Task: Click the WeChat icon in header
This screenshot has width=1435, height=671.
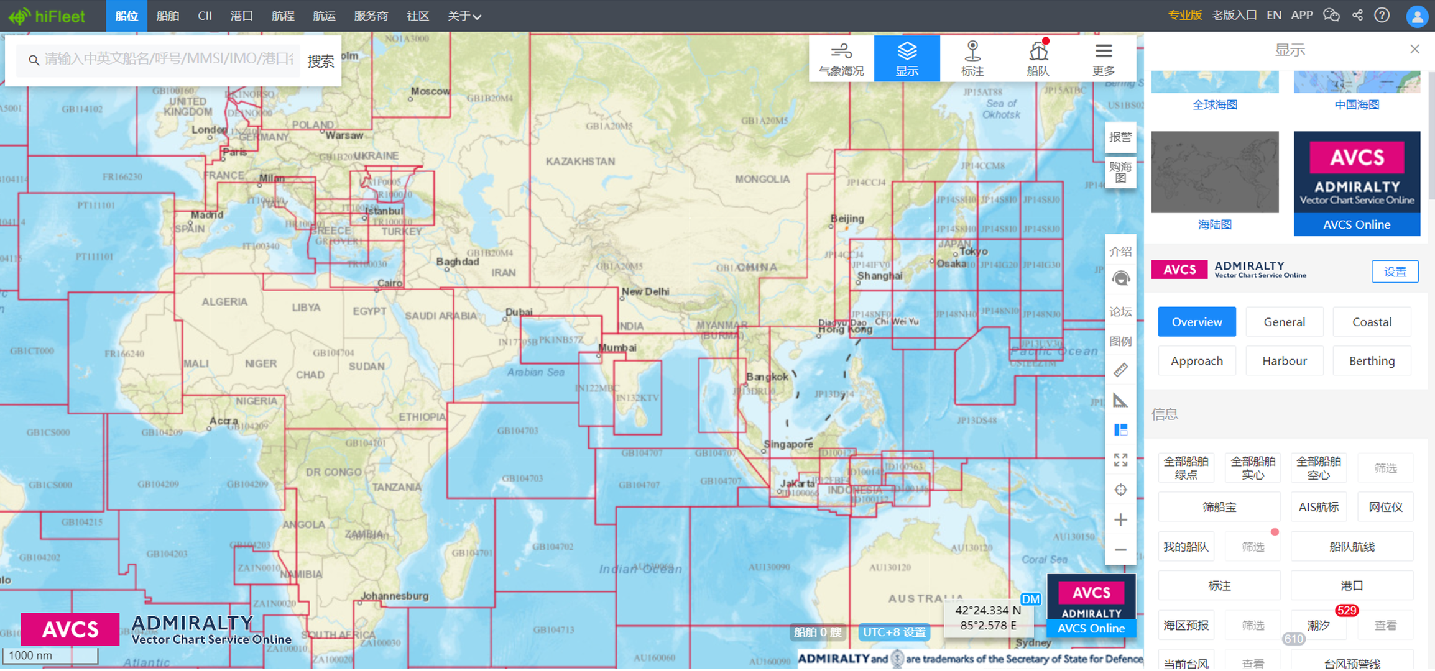Action: click(x=1331, y=16)
